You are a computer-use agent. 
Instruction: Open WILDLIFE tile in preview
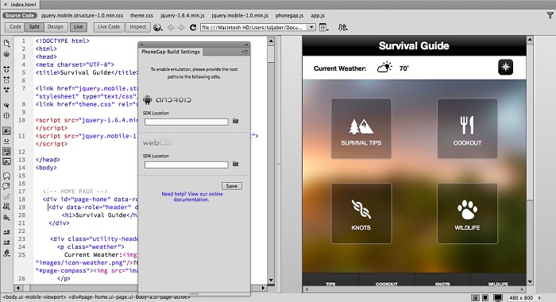(x=467, y=213)
